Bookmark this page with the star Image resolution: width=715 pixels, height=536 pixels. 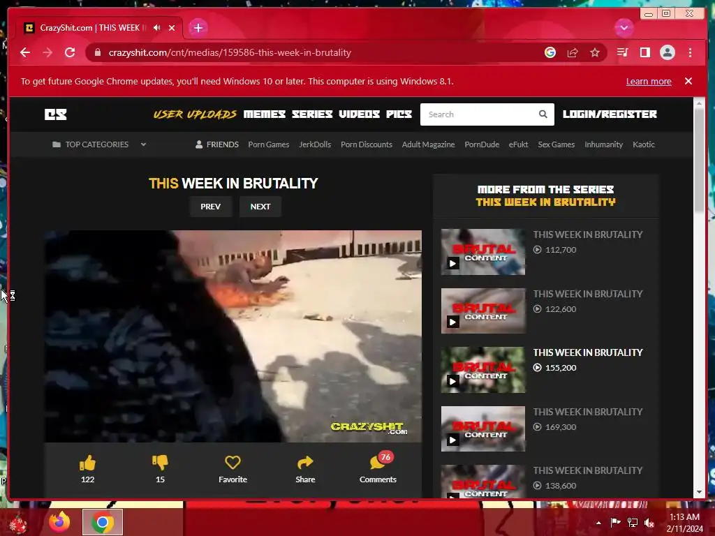595,52
